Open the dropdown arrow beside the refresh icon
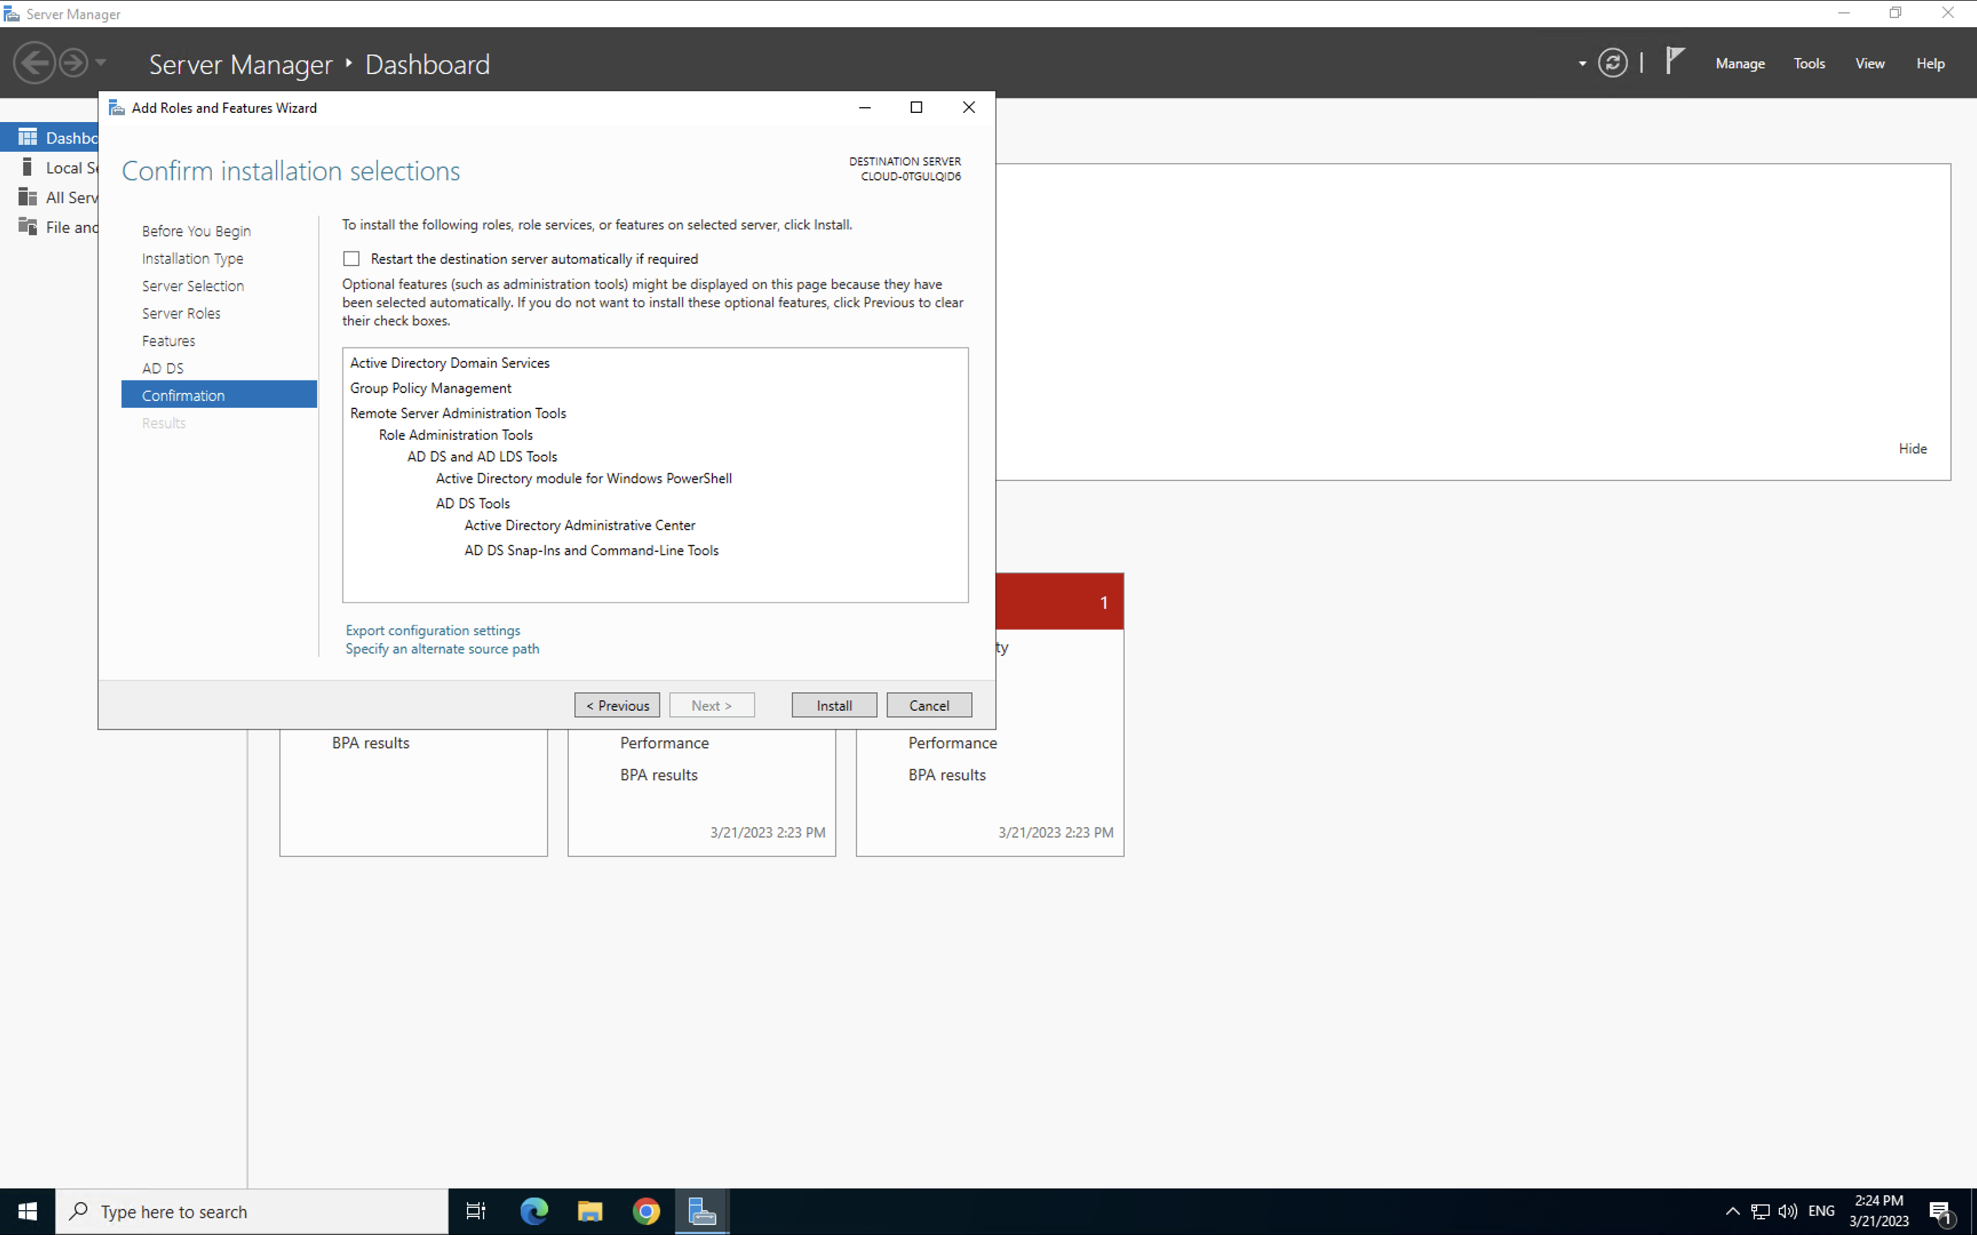1977x1235 pixels. pos(1582,63)
